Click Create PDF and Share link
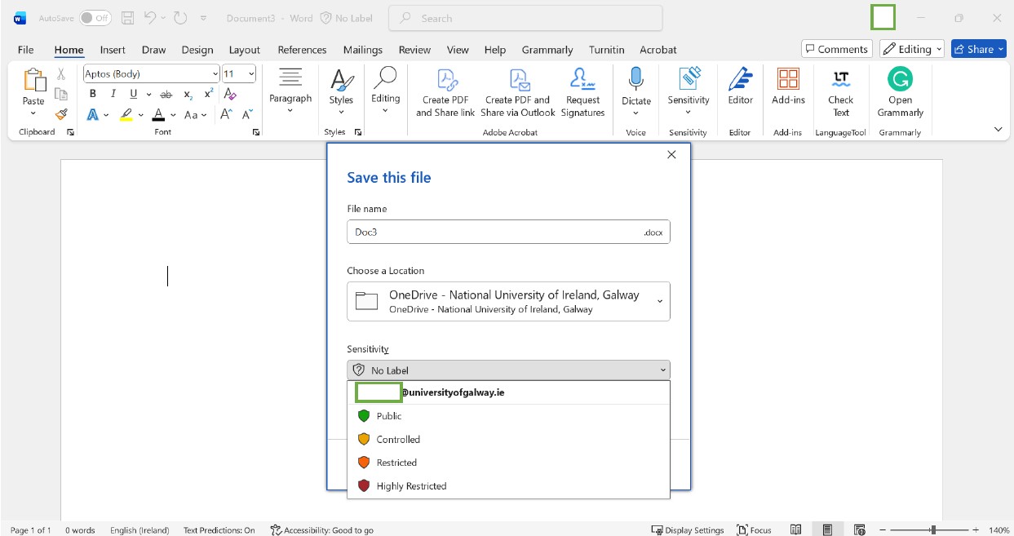 point(445,92)
